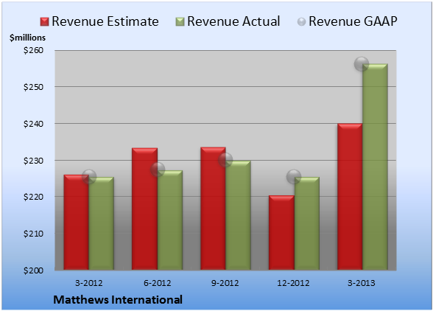Click the GAAP marker for 12-2012
This screenshot has width=433, height=311.
click(x=294, y=177)
